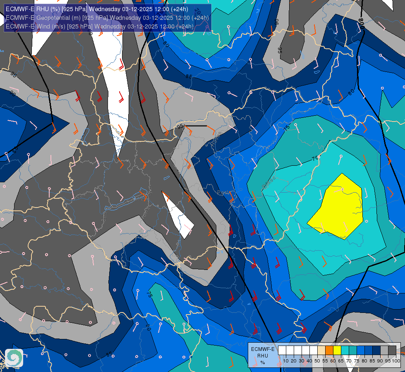Viewport: 405px width, 372px height.
Task: Click the legend tick value '65'
Action: [341, 361]
